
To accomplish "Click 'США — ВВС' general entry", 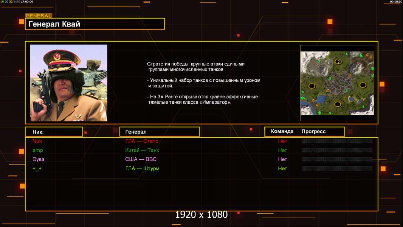I will pyautogui.click(x=141, y=159).
